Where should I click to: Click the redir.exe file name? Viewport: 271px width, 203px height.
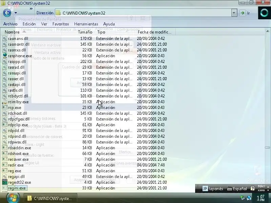pos(16,165)
